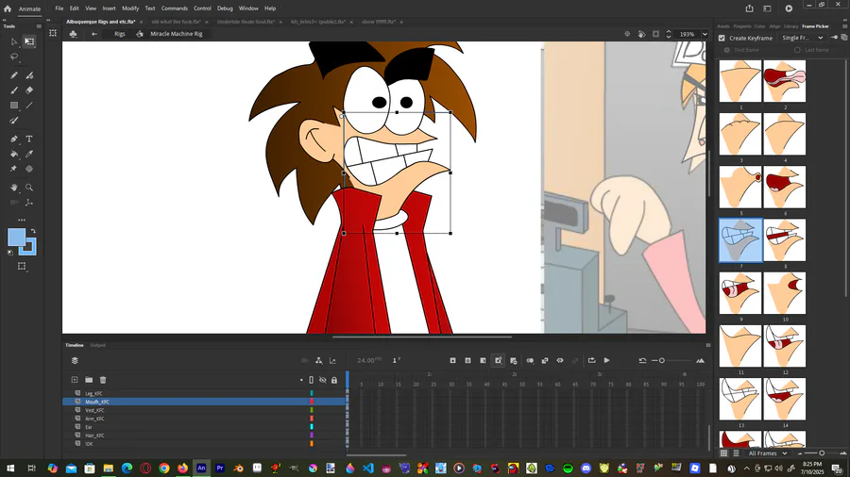Create a new layer folder
This screenshot has height=477, width=850.
point(89,380)
